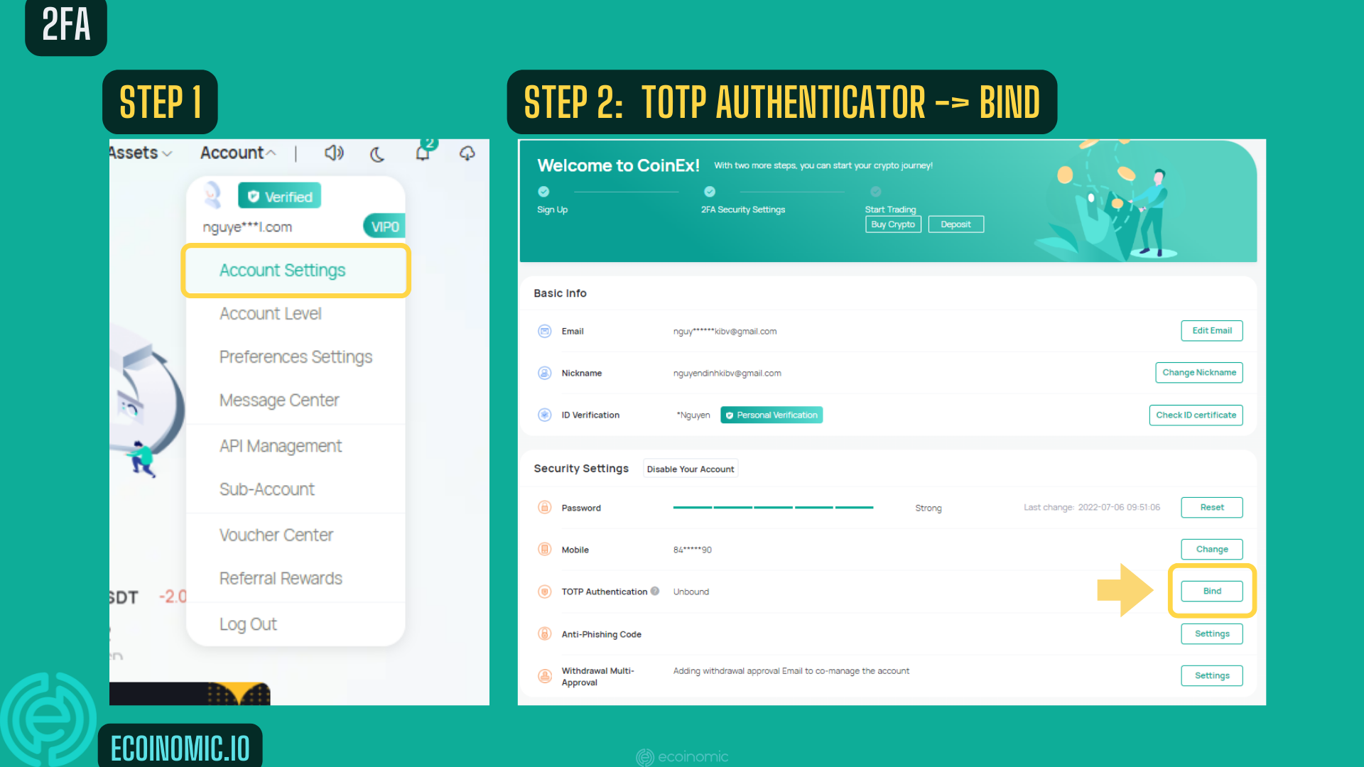
Task: Click the Unbound status text
Action: tap(691, 592)
